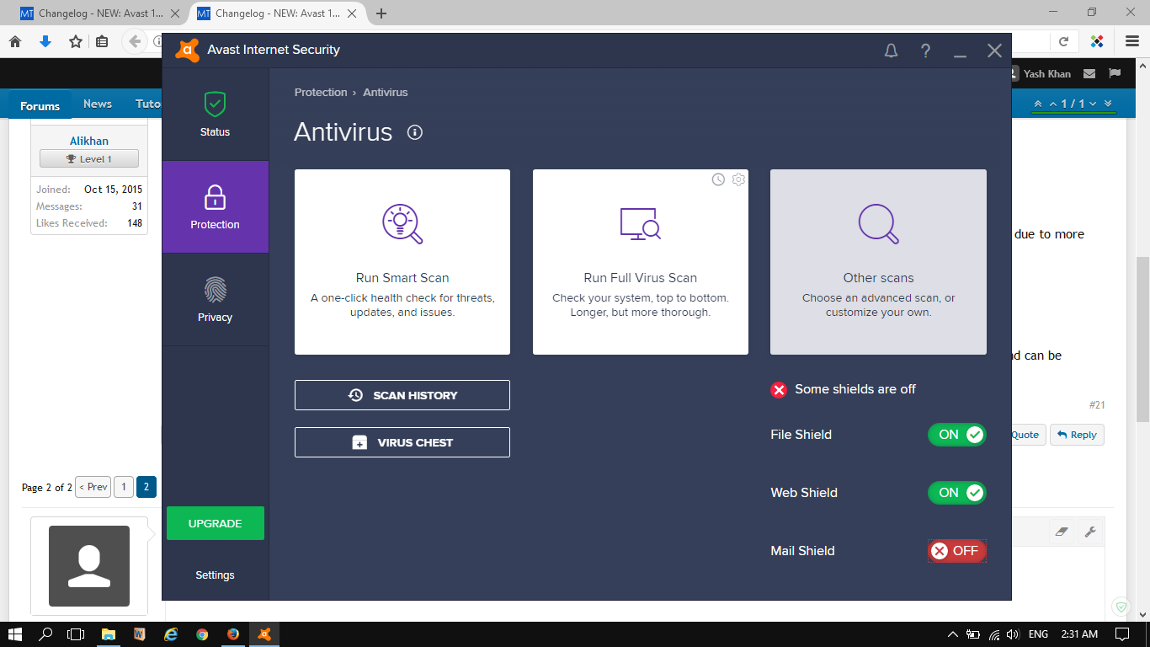The height and width of the screenshot is (647, 1150).
Task: Open the forum alerts flag icon
Action: point(1115,74)
